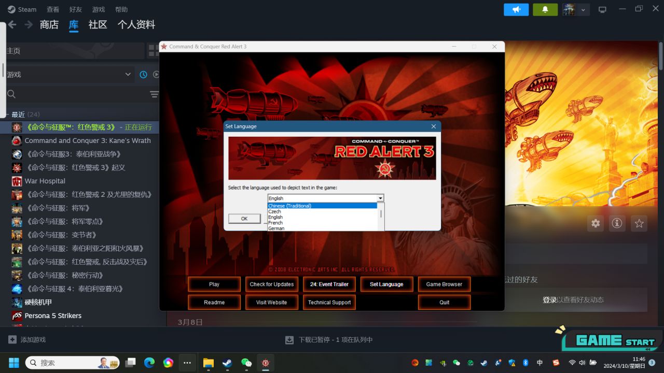Click the library search magnifier icon
Screen dimensions: 664x373
point(11,94)
